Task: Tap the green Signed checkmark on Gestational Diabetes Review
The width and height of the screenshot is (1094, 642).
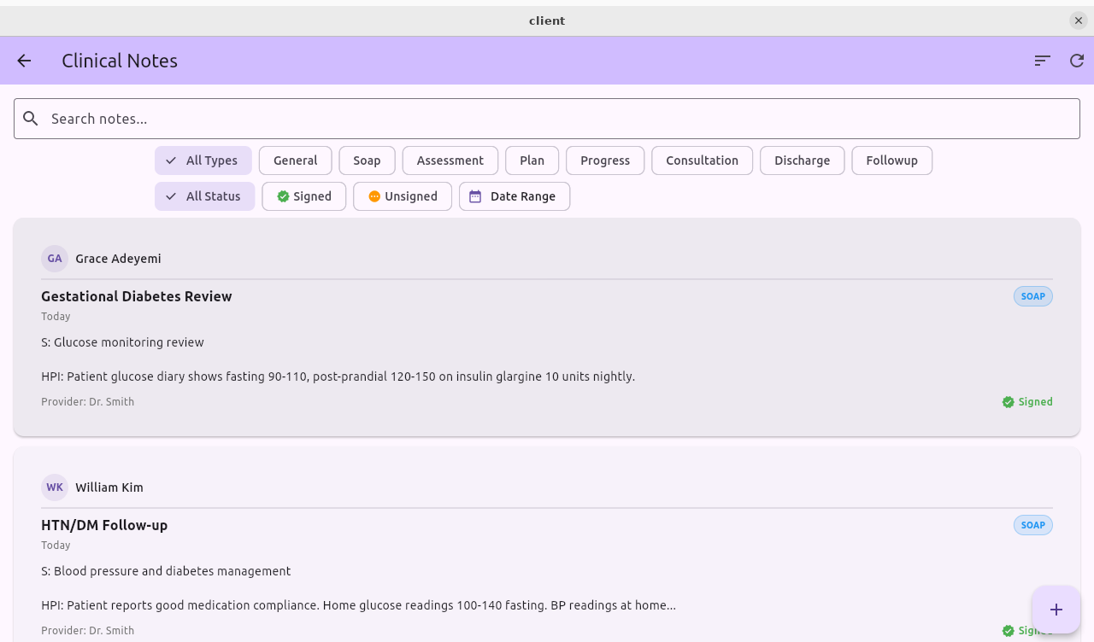Action: 1006,401
